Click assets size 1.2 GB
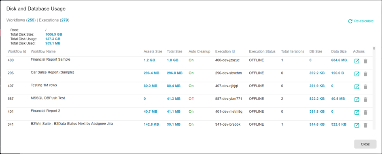This screenshot has width=382, height=154. pos(149,60)
